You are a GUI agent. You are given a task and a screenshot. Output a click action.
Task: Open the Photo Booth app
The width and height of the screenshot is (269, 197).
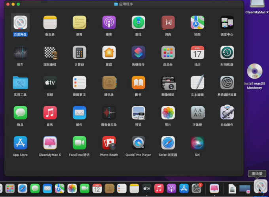point(109,143)
